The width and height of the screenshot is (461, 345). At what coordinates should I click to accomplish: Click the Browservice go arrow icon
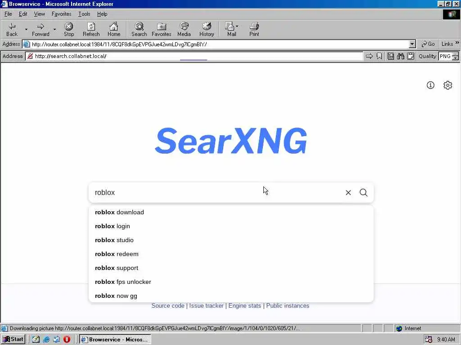(369, 56)
